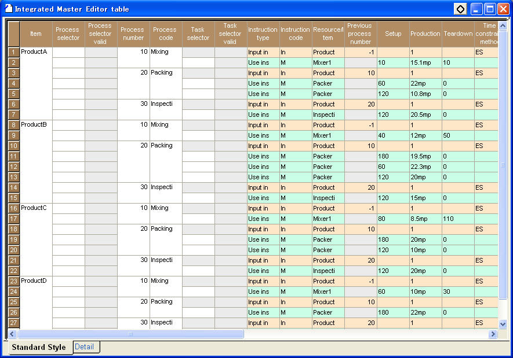Click teardown value 110 in row 17

click(x=458, y=219)
